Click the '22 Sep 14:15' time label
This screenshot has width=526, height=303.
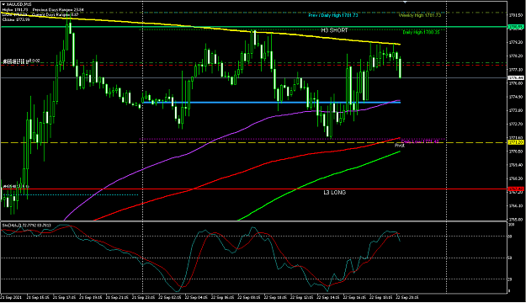click(x=327, y=297)
